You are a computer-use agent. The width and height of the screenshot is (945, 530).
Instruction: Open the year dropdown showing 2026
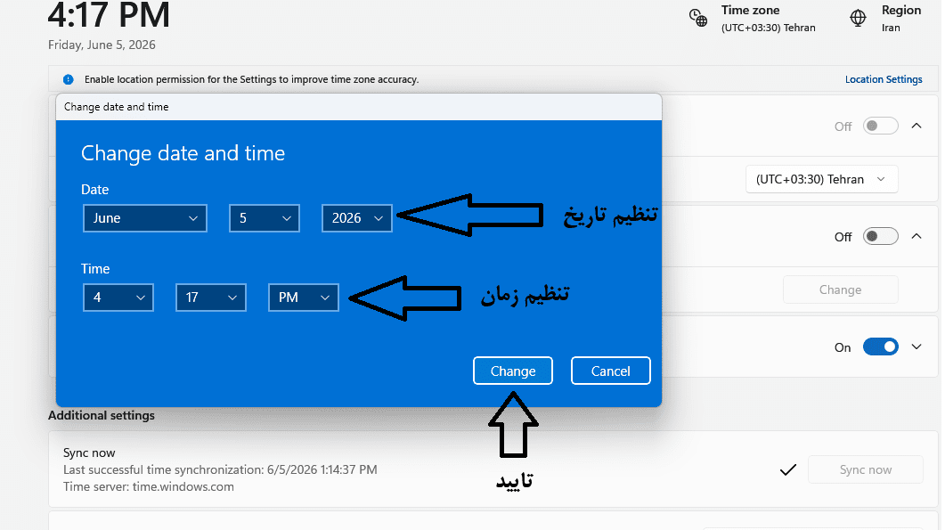[x=357, y=218]
